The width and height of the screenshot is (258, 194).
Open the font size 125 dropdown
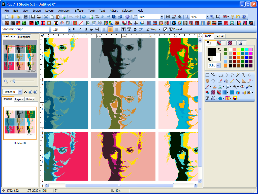pos(69,30)
